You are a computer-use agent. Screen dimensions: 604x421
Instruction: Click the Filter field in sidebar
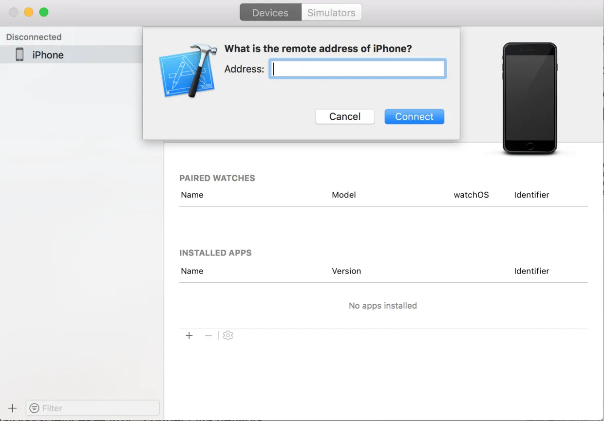click(93, 408)
